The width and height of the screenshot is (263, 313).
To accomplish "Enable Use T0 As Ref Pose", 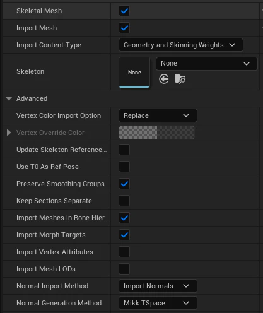I will [124, 167].
